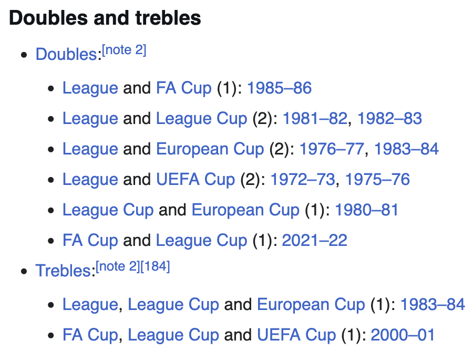
Task: Open the Trebles link
Action: pyautogui.click(x=63, y=271)
